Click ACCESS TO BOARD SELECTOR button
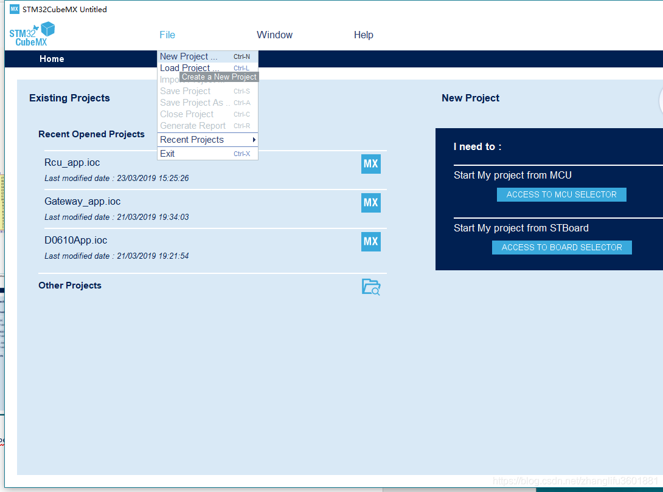Screen dimensions: 663x492 point(562,247)
